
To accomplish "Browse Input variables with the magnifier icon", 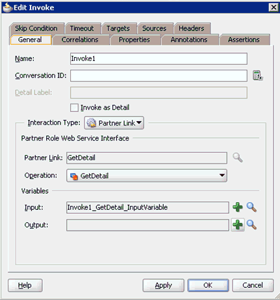I will click(251, 207).
